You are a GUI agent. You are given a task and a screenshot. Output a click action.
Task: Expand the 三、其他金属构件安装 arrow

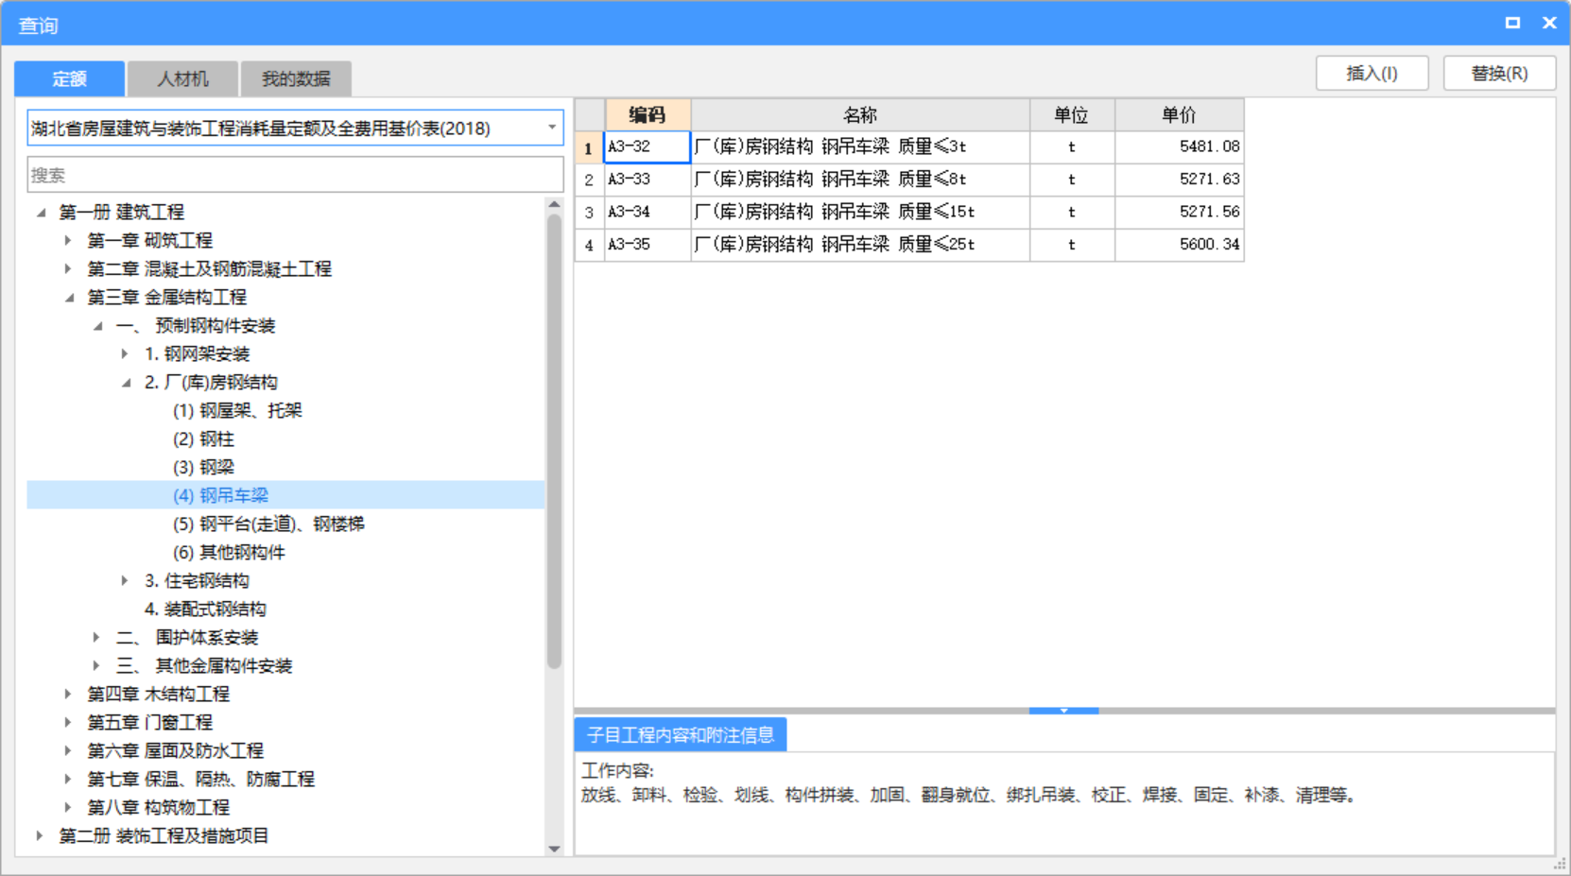tap(96, 666)
